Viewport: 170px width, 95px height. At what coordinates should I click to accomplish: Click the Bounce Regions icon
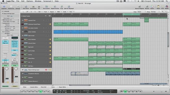(x=139, y=7)
